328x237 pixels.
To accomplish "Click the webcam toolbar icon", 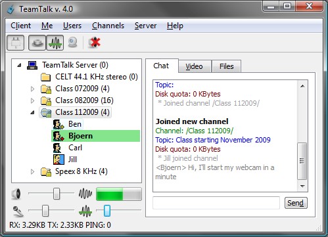I will [73, 43].
